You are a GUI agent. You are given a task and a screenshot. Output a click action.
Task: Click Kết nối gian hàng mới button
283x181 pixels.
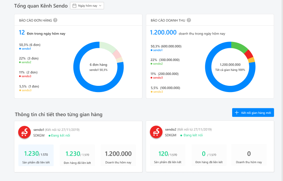[x=253, y=113]
